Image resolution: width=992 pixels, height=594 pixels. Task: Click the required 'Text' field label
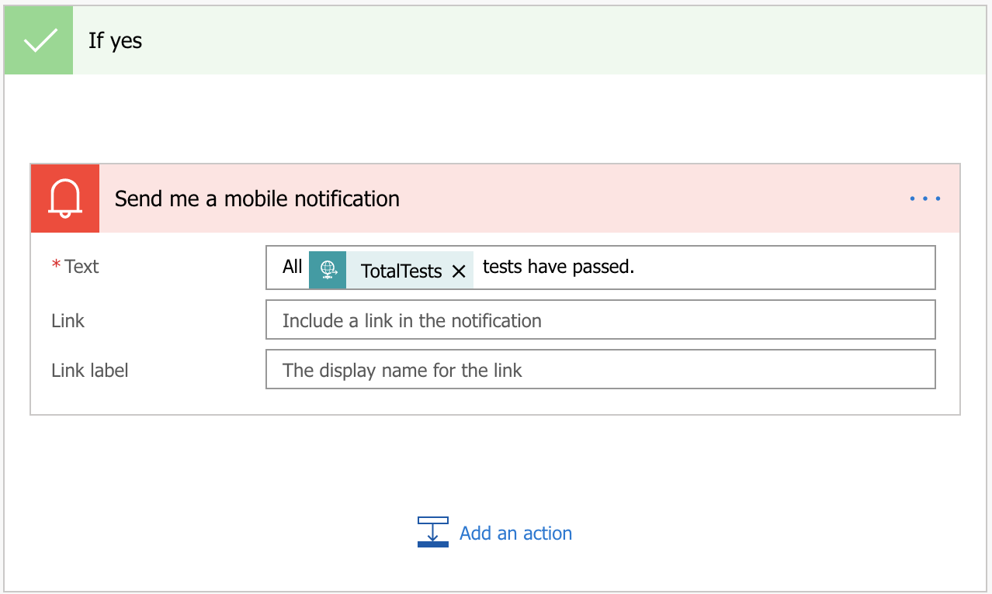[x=82, y=267]
